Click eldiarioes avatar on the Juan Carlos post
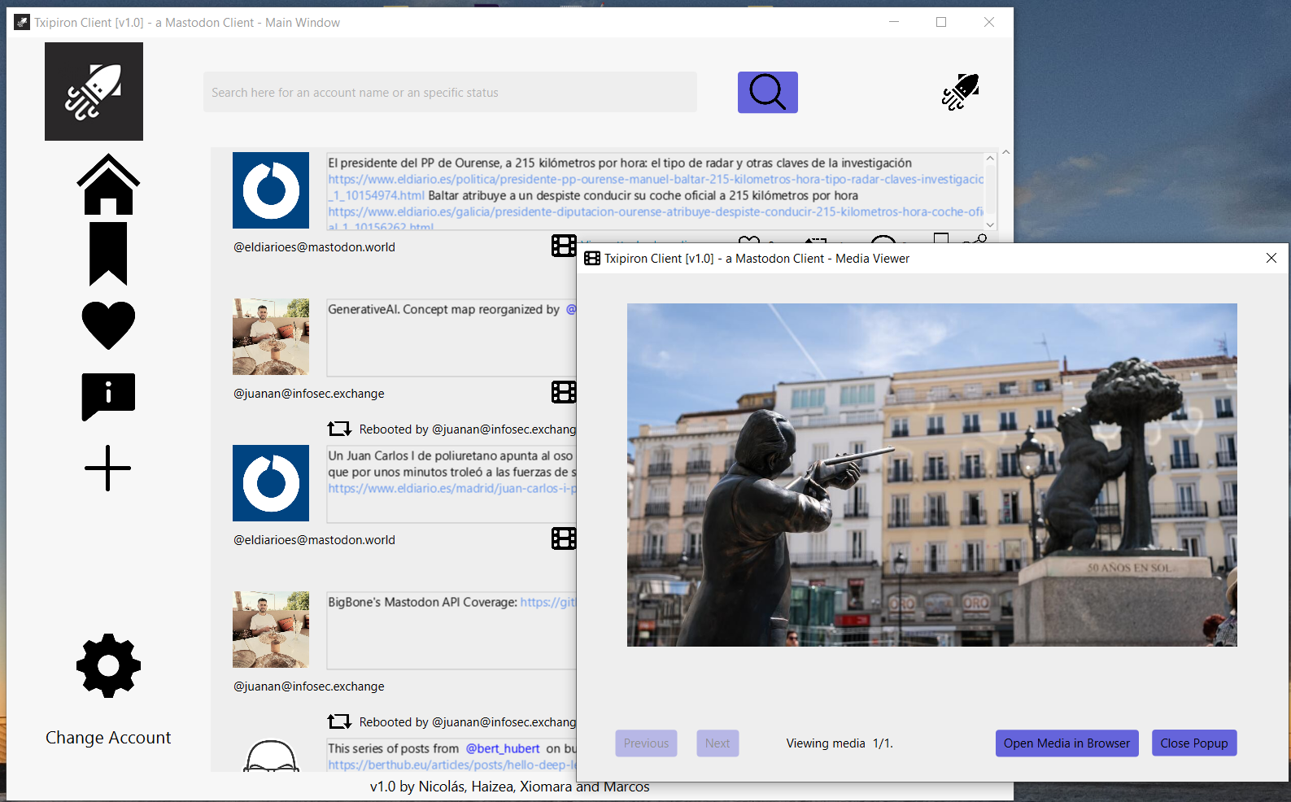Viewport: 1291px width, 802px height. (x=271, y=483)
